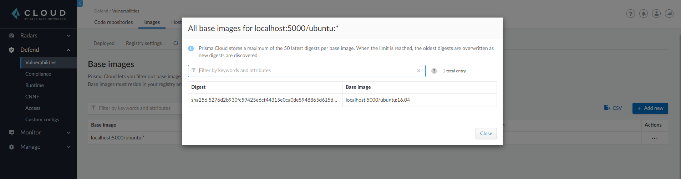This screenshot has width=681, height=179.
Task: Click the question mark next to total entry
Action: pyautogui.click(x=434, y=71)
